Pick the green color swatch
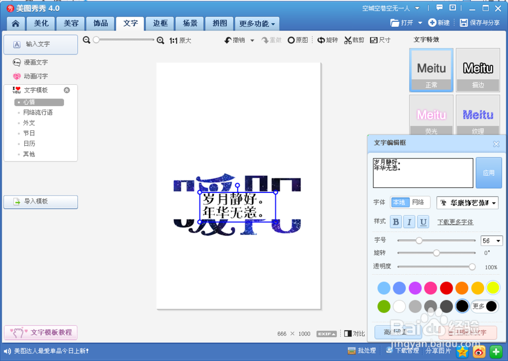Screen dimensions: 508x361 [384, 306]
